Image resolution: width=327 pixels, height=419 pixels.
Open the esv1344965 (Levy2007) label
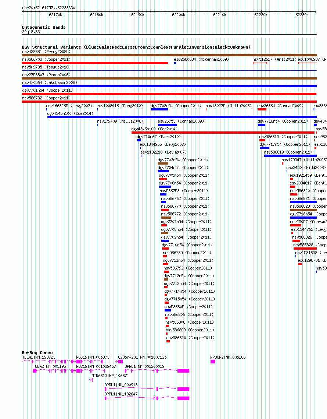coord(163,145)
